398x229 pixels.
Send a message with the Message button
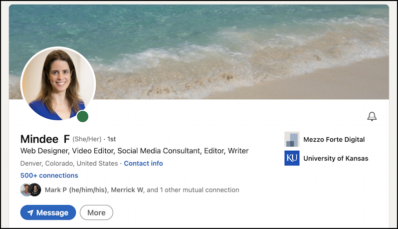48,213
